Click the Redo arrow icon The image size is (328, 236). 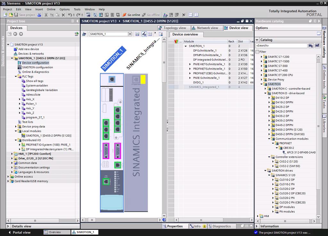coord(78,15)
